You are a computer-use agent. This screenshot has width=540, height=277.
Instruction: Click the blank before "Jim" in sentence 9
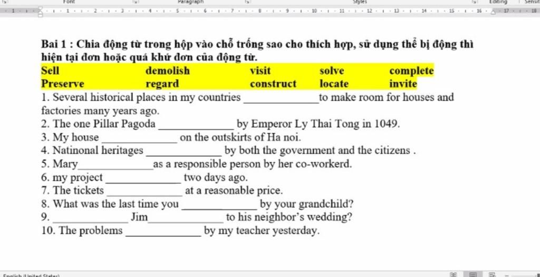[x=91, y=219]
